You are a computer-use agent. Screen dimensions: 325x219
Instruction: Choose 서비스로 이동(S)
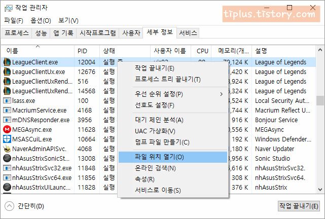[173, 190]
